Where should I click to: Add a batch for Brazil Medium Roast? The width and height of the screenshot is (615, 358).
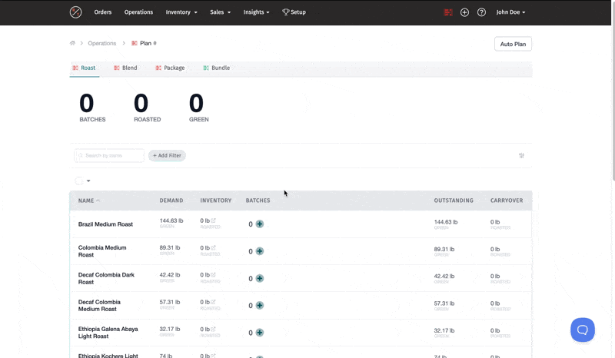click(x=260, y=224)
